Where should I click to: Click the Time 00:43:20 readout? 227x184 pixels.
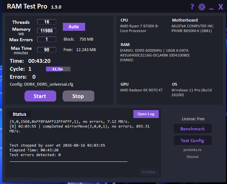30,61
